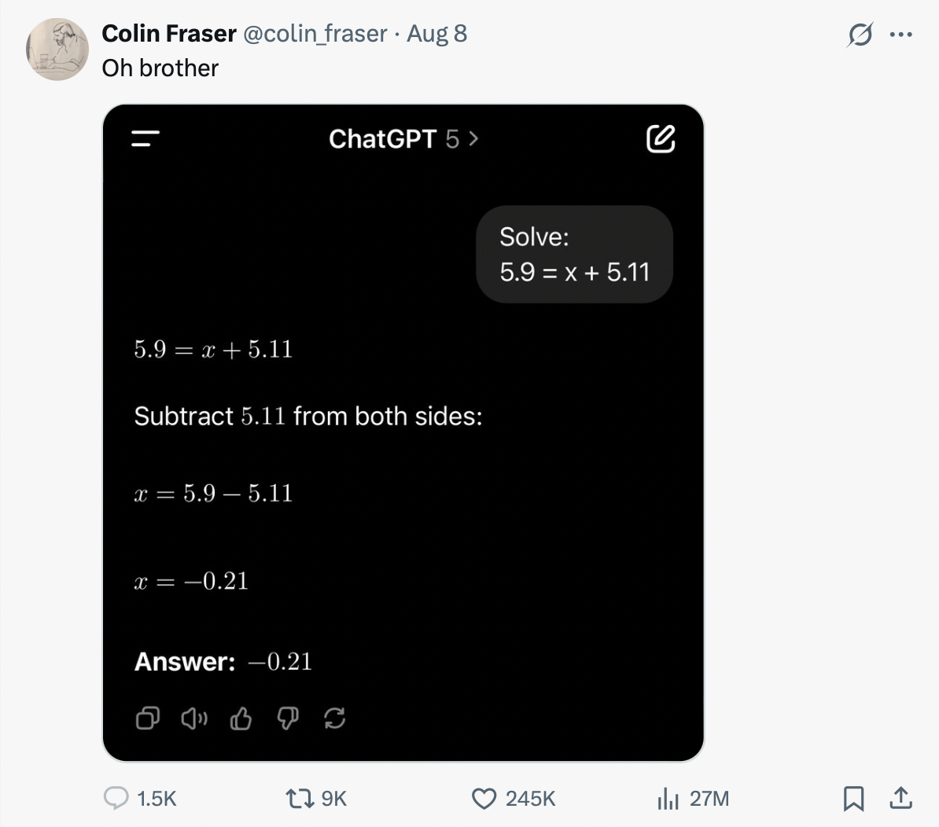The image size is (939, 827).
Task: Give the answer a thumbs down
Action: point(288,718)
